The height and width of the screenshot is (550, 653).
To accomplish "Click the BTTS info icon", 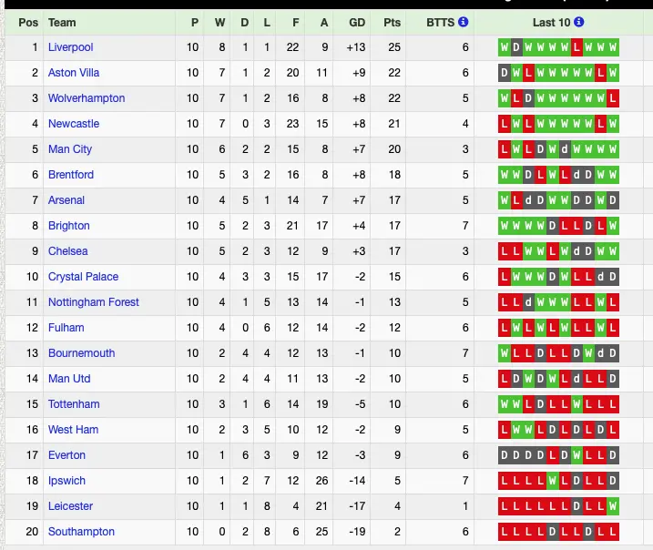I will 463,22.
